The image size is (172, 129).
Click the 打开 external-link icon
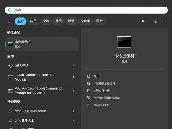(89, 76)
